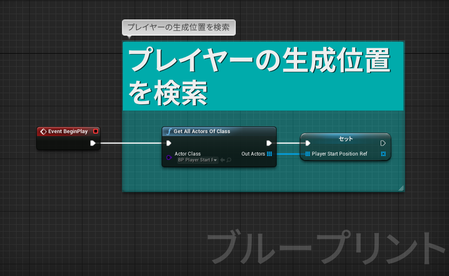Click the comment bubble プレイヤーの生成位置を検索
Image resolution: width=449 pixels, height=276 pixels.
point(179,27)
